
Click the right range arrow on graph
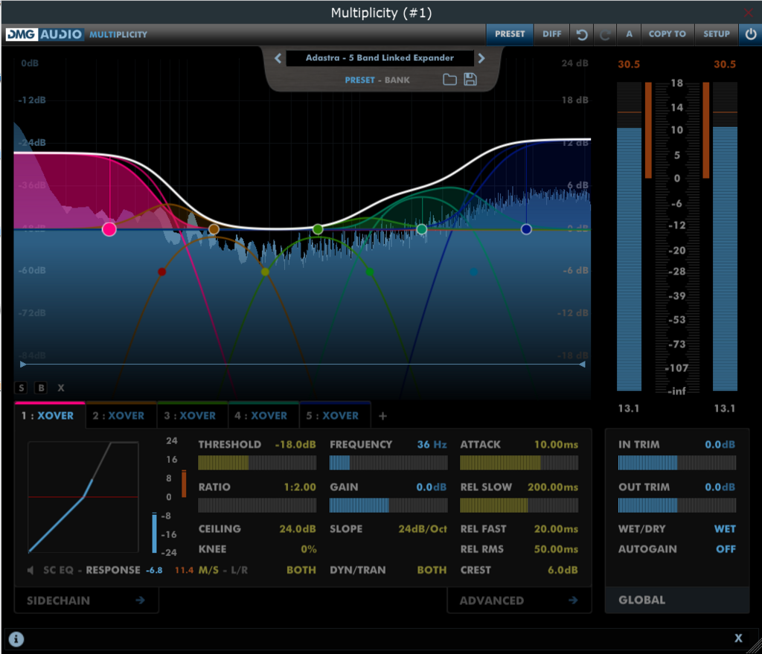pos(582,364)
